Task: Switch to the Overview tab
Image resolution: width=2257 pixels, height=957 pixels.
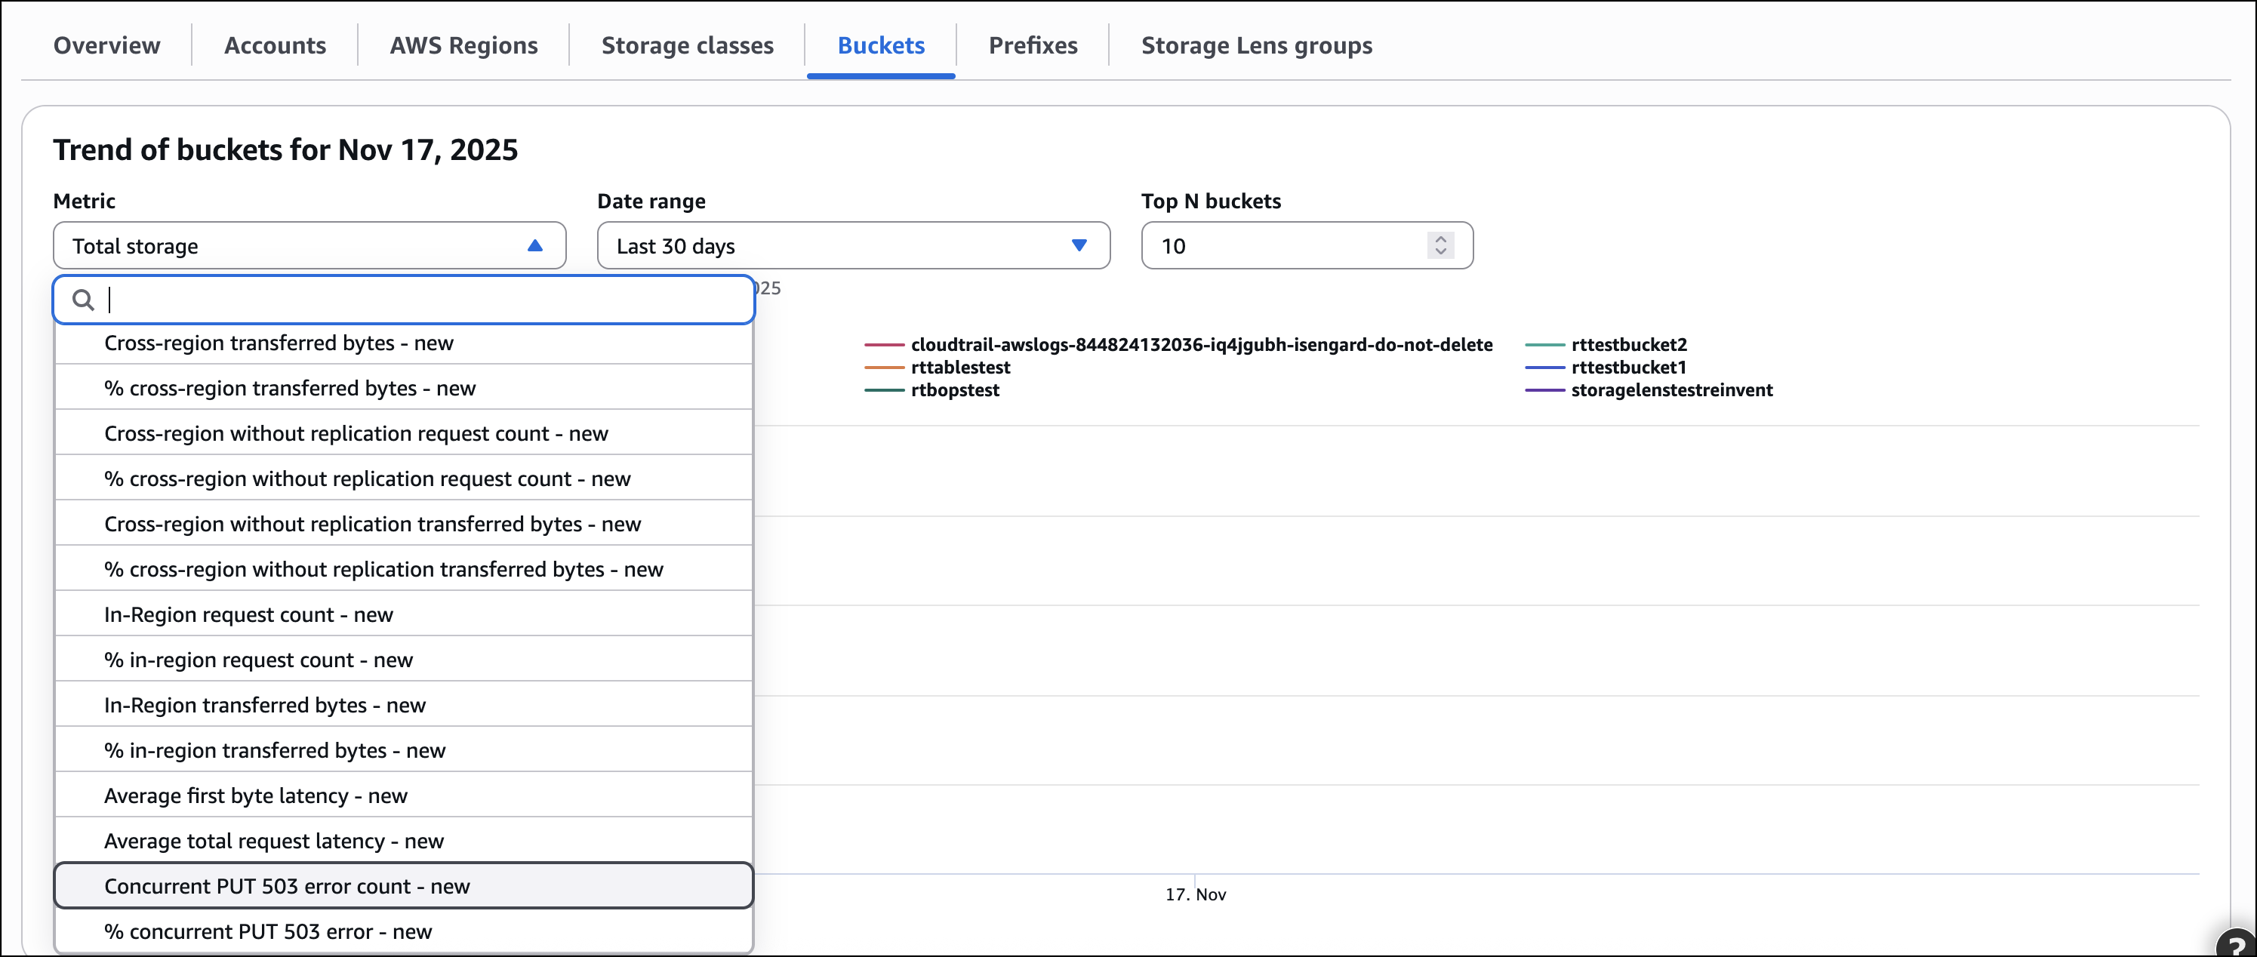Action: (x=107, y=45)
